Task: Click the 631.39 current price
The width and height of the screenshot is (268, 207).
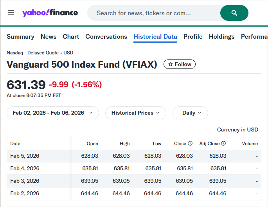Action: coord(26,85)
